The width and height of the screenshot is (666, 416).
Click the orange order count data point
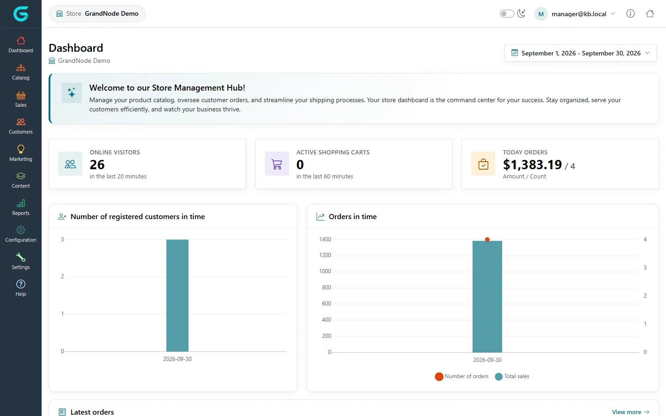487,239
